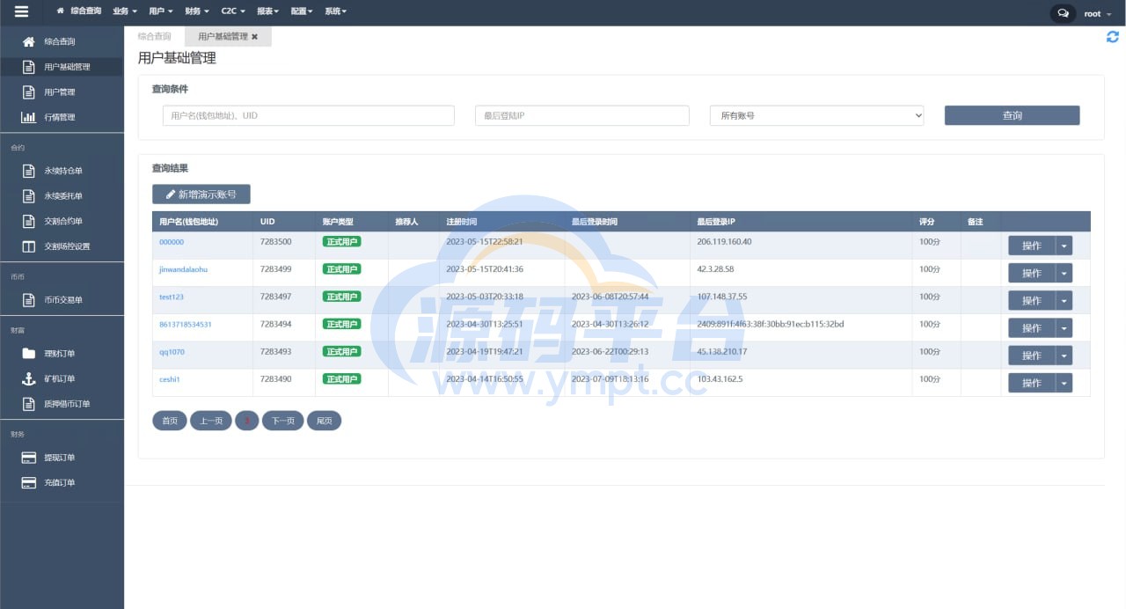This screenshot has height=609, width=1126.
Task: Open user link jinwandalaohu
Action: [x=183, y=269]
